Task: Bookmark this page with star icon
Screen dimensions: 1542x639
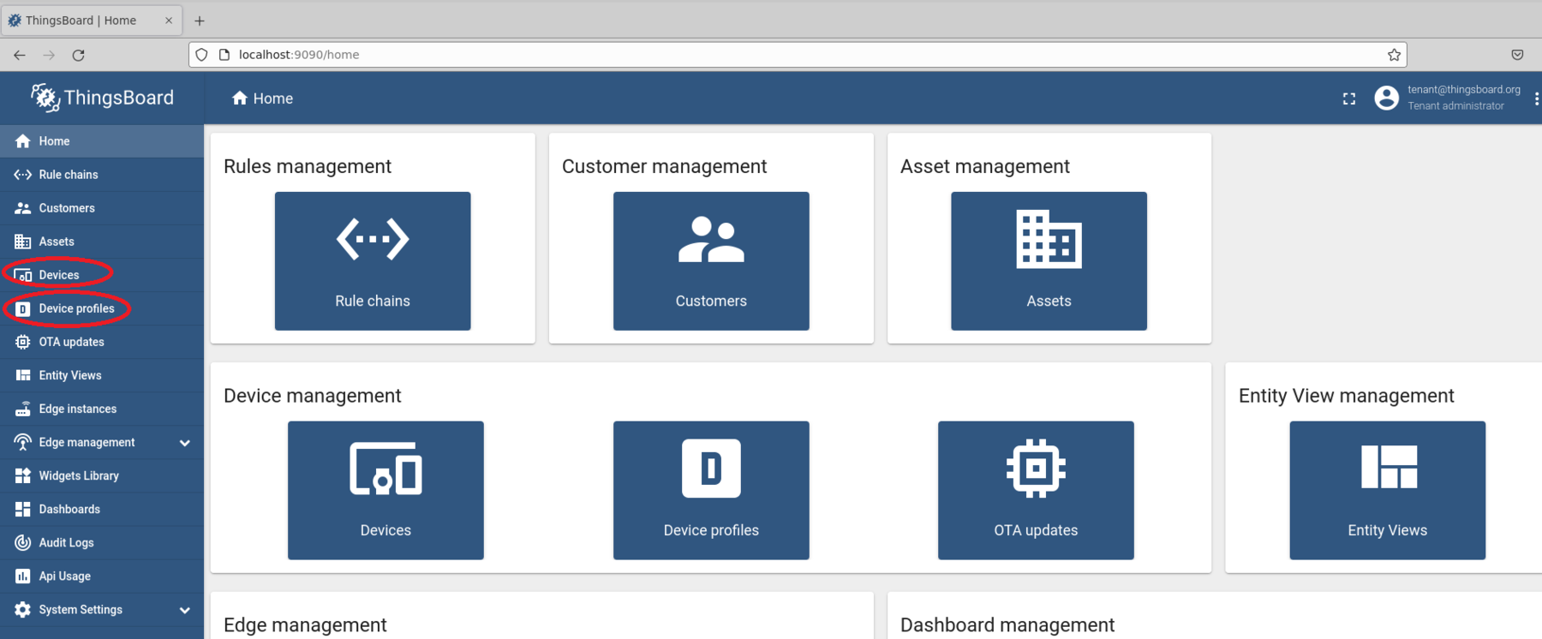Action: coord(1394,55)
